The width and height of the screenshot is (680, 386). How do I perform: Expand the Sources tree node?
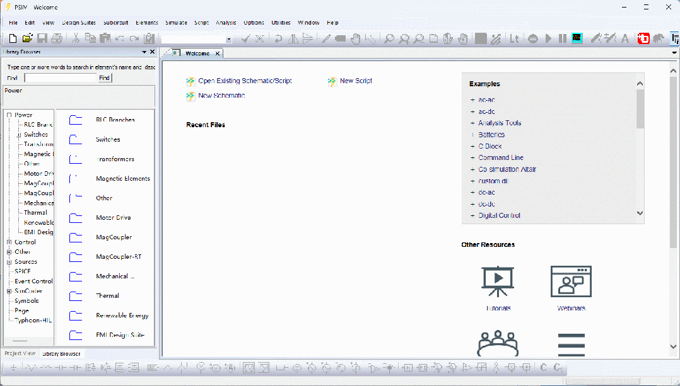coord(9,262)
